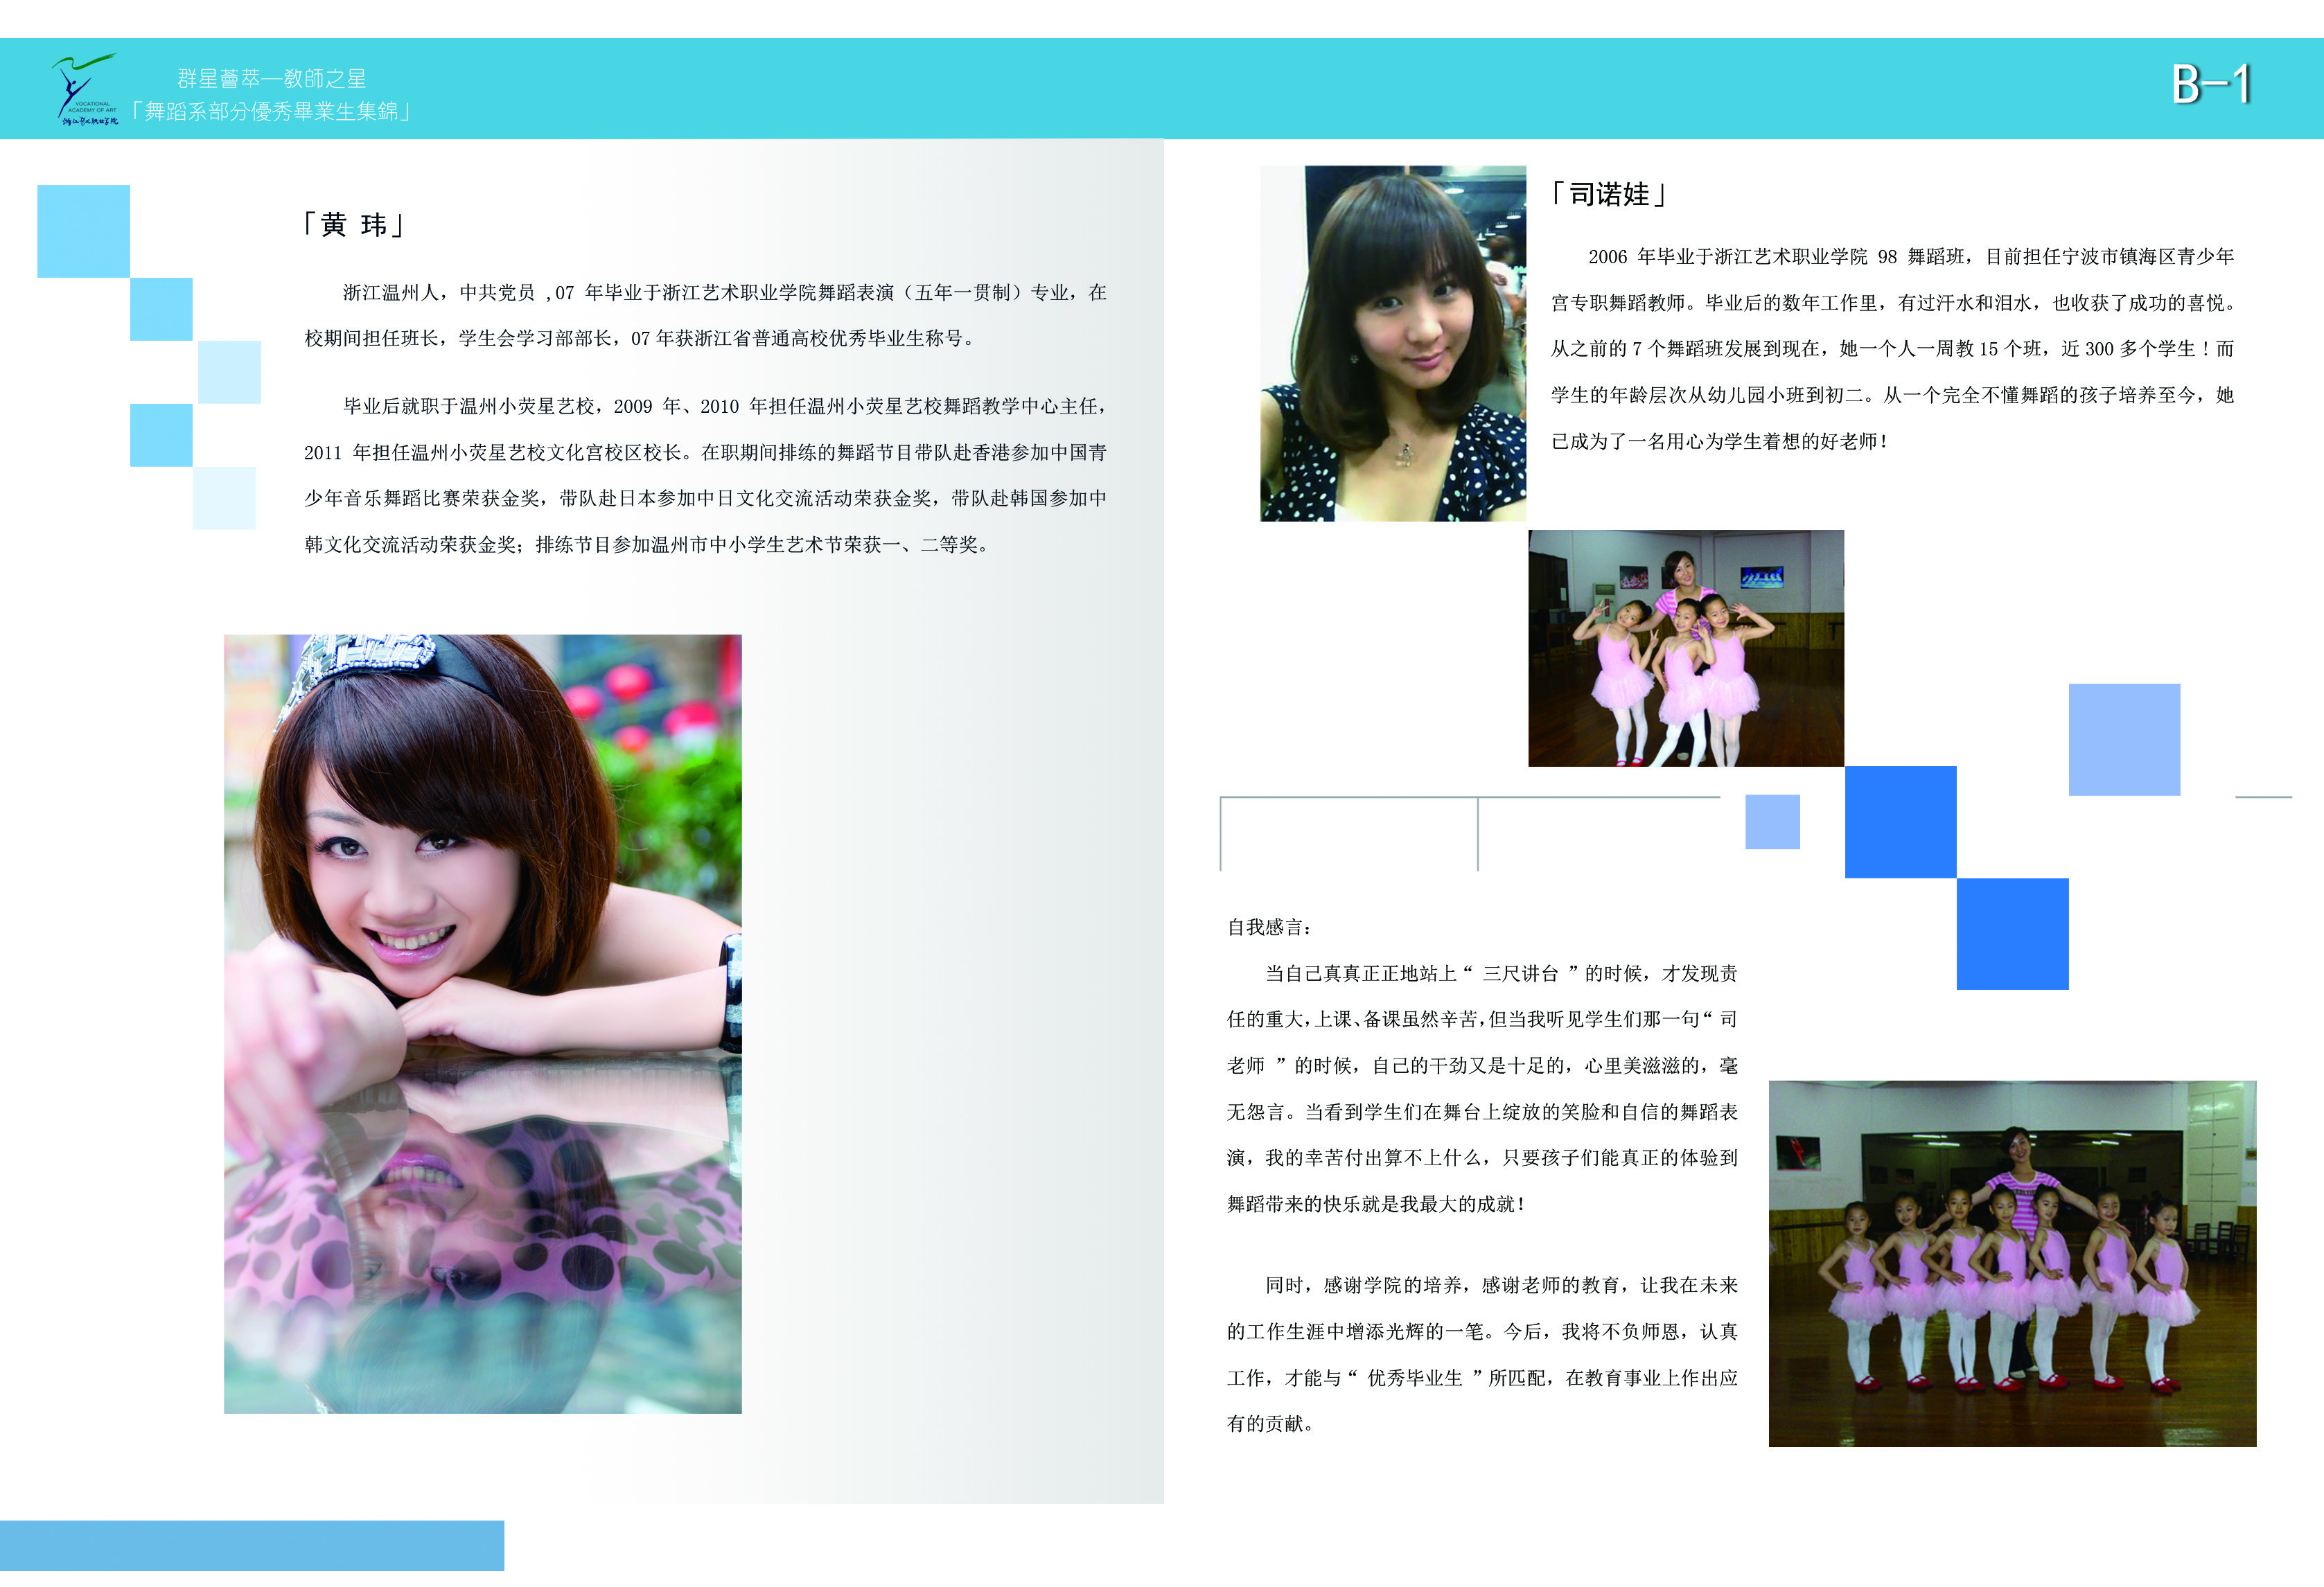Click the header title 群星薈萃—教師之星
2324x1587 pixels.
271,78
